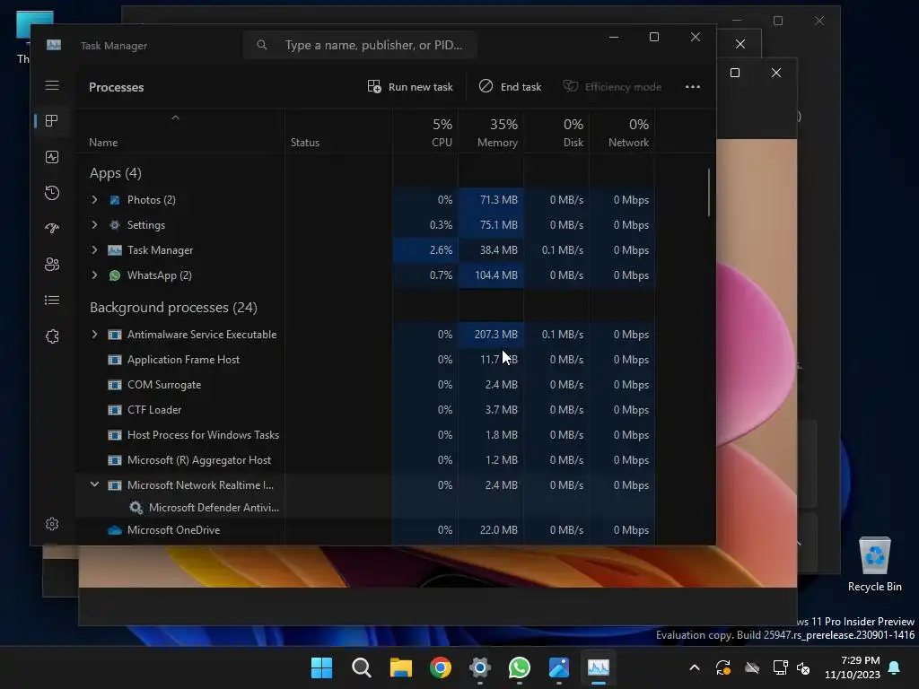Sort by Disk column header

point(556,133)
